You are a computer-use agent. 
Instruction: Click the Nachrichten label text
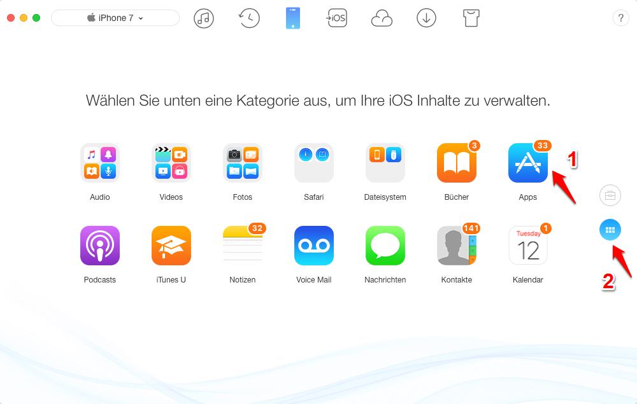click(x=385, y=280)
